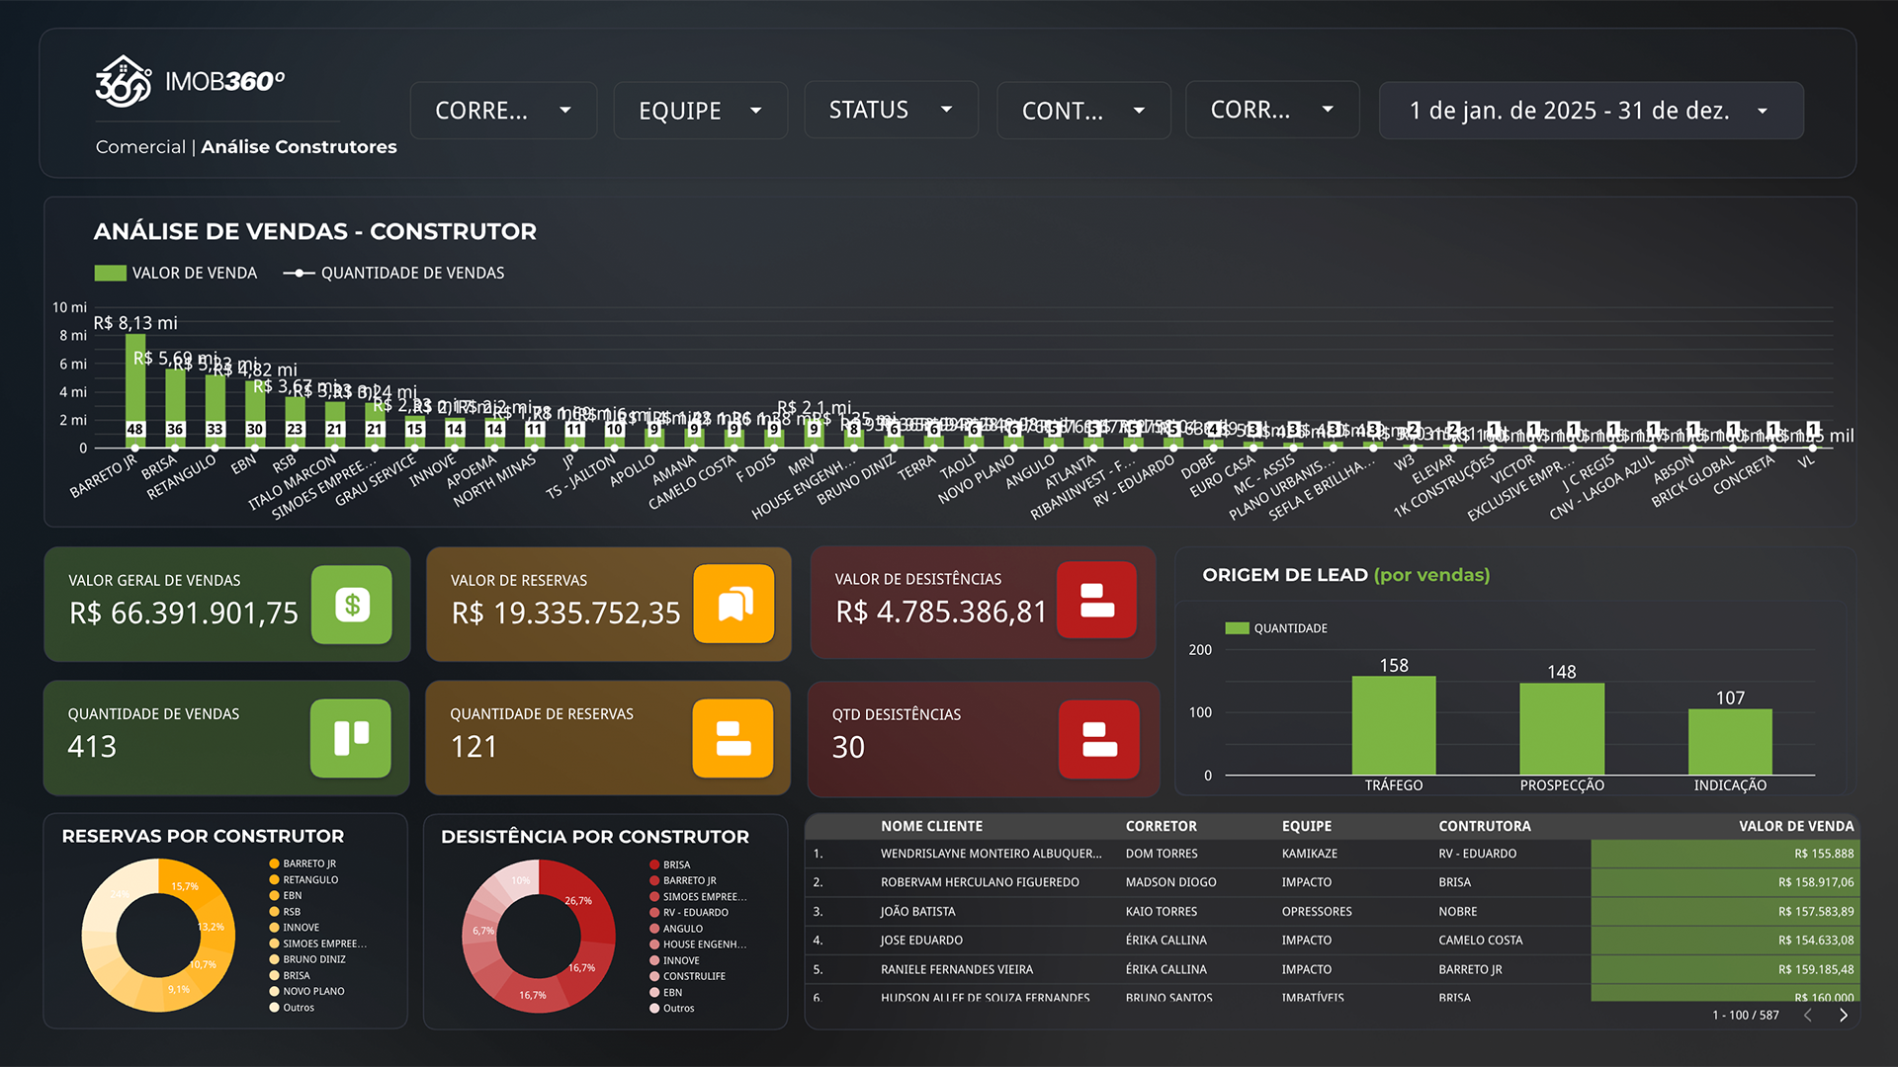
Task: Open the EQUIPE filter dropdown
Action: [x=700, y=111]
